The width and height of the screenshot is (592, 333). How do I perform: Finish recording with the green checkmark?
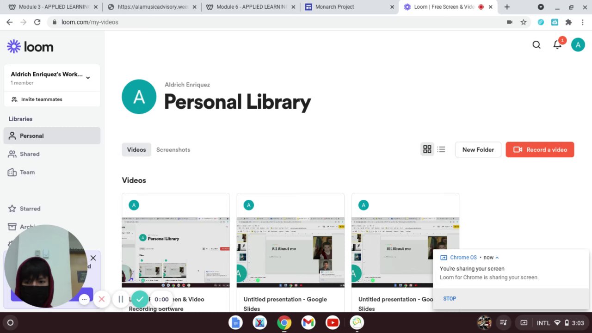pyautogui.click(x=140, y=299)
